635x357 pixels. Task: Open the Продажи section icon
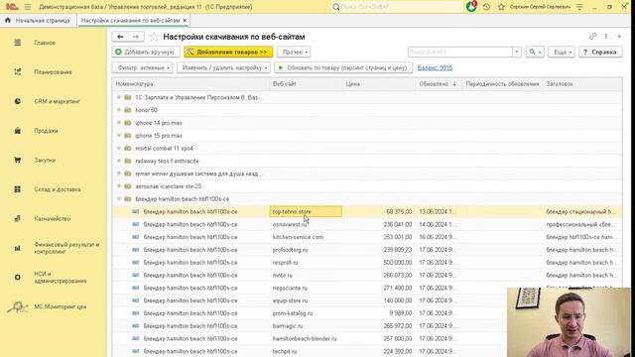(18, 130)
